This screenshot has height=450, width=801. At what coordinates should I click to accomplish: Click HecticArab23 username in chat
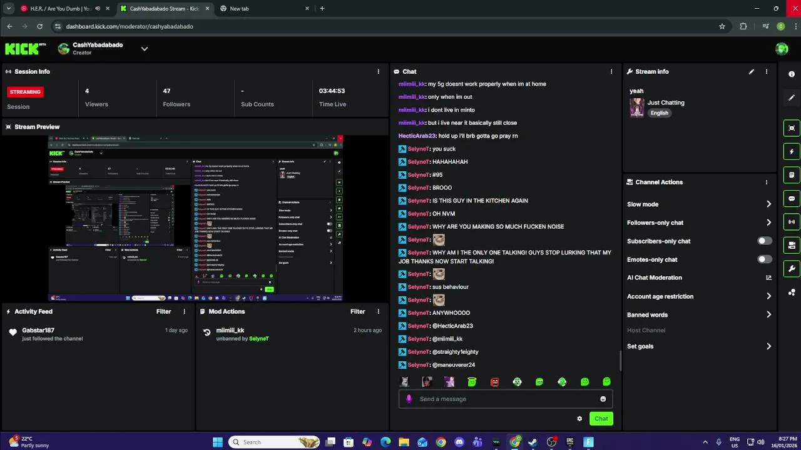pos(416,136)
